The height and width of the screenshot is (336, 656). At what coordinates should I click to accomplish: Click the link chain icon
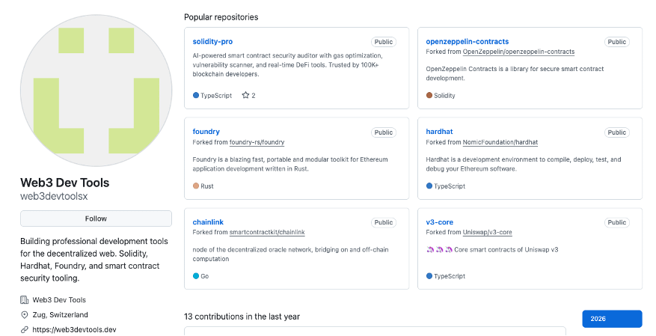tap(24, 330)
